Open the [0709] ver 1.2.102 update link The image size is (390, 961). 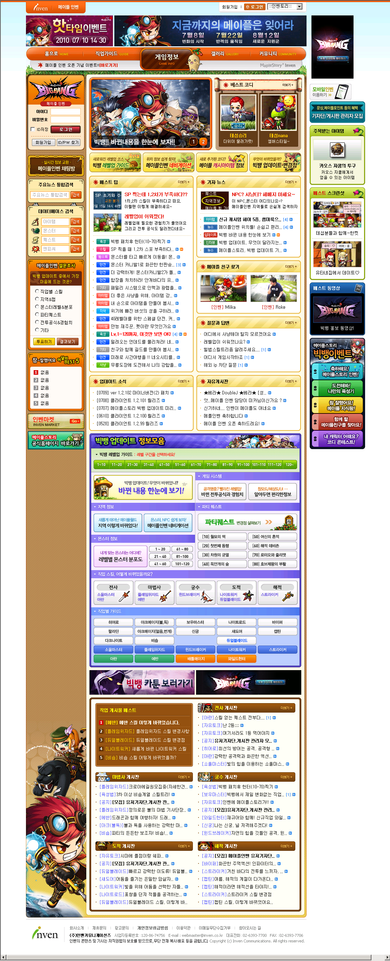[133, 393]
